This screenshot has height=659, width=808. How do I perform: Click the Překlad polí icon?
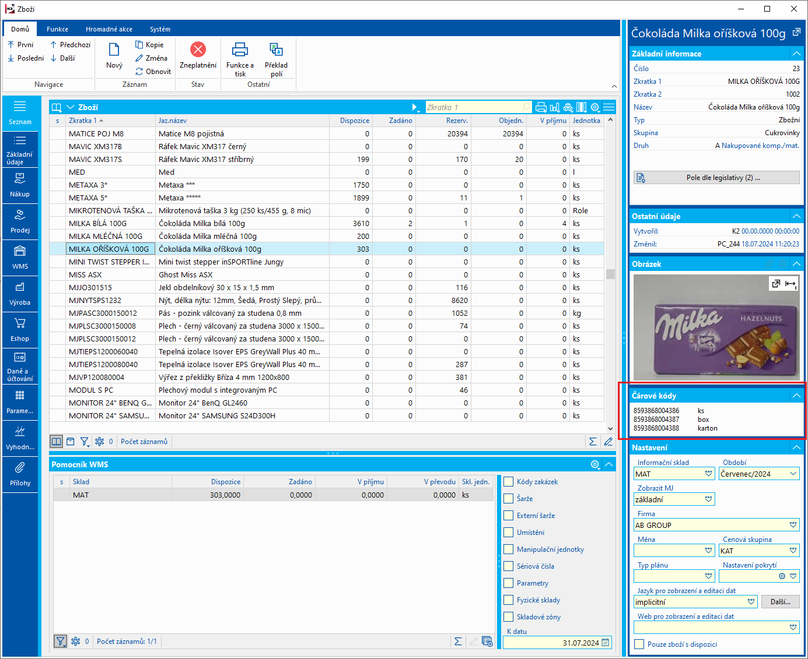[276, 50]
